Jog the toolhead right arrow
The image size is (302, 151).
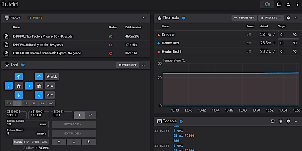point(29,86)
